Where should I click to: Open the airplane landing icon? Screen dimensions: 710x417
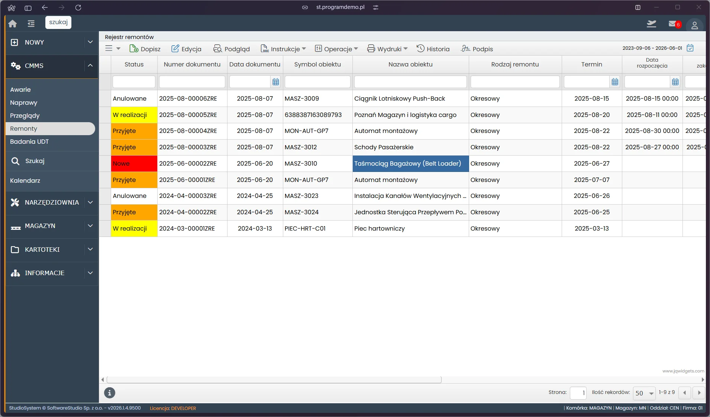(x=651, y=24)
